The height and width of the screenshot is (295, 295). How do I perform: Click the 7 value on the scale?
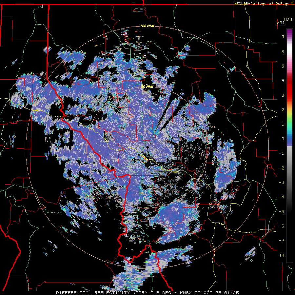click(283, 37)
